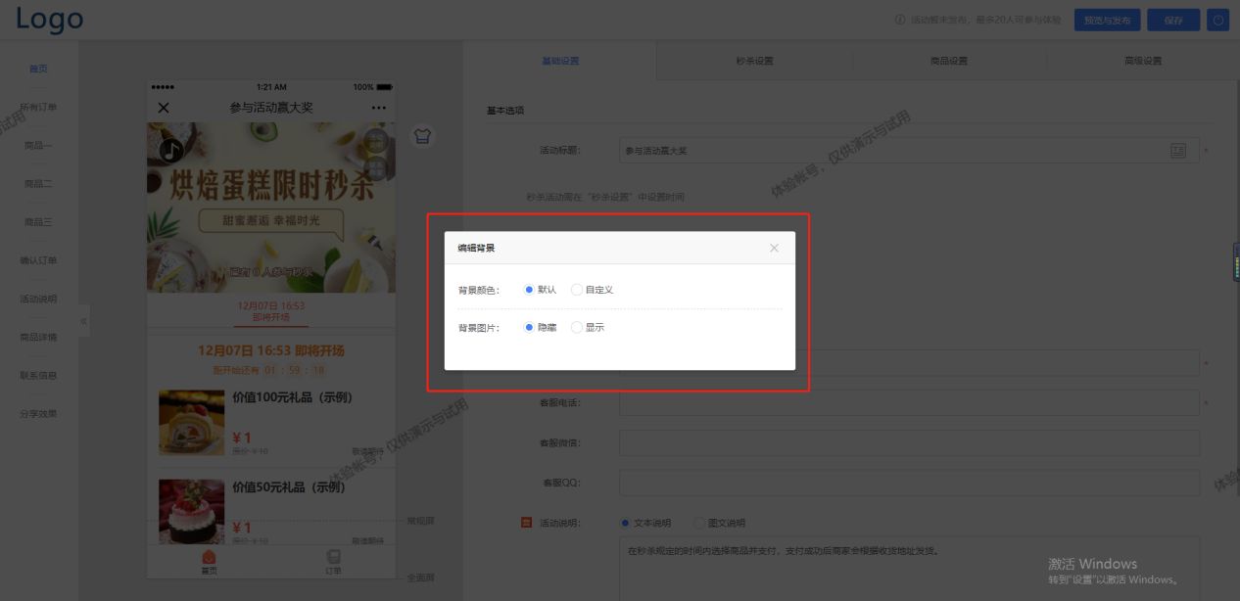Image resolution: width=1240 pixels, height=601 pixels.
Task: Close the 编辑背景 dialog
Action: click(x=773, y=248)
